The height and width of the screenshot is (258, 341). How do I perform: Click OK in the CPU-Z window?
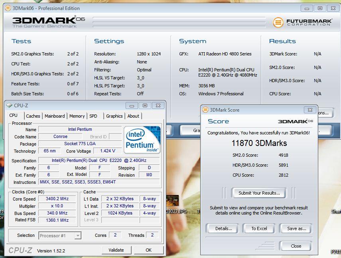[x=148, y=250]
